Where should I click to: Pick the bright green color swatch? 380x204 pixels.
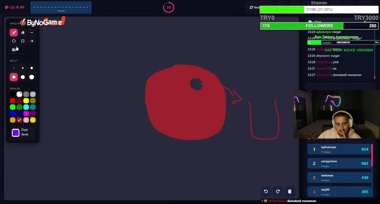click(12, 107)
